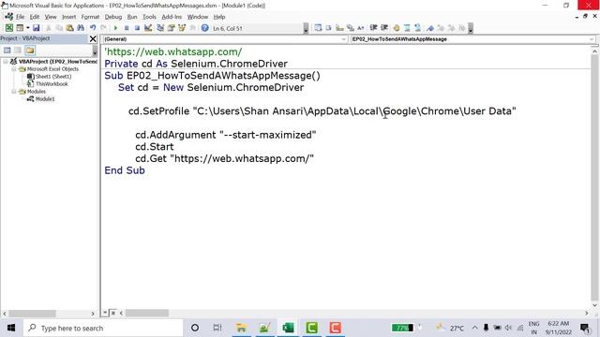Screen dimensions: 600x337
Task: Click View Code in Project panel
Action: [7, 50]
